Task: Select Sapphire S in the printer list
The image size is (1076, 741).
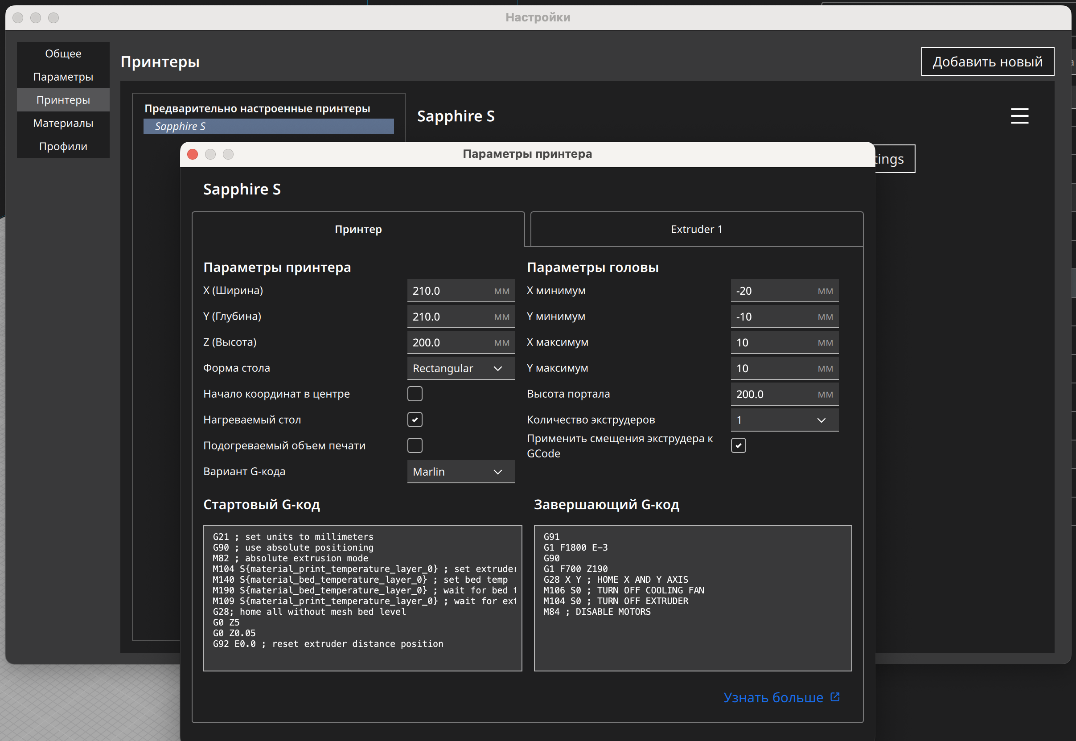Action: pyautogui.click(x=268, y=126)
